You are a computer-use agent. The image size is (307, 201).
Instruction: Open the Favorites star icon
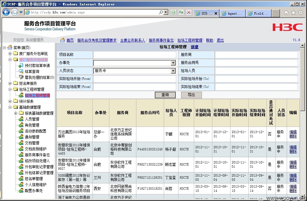tap(293, 13)
